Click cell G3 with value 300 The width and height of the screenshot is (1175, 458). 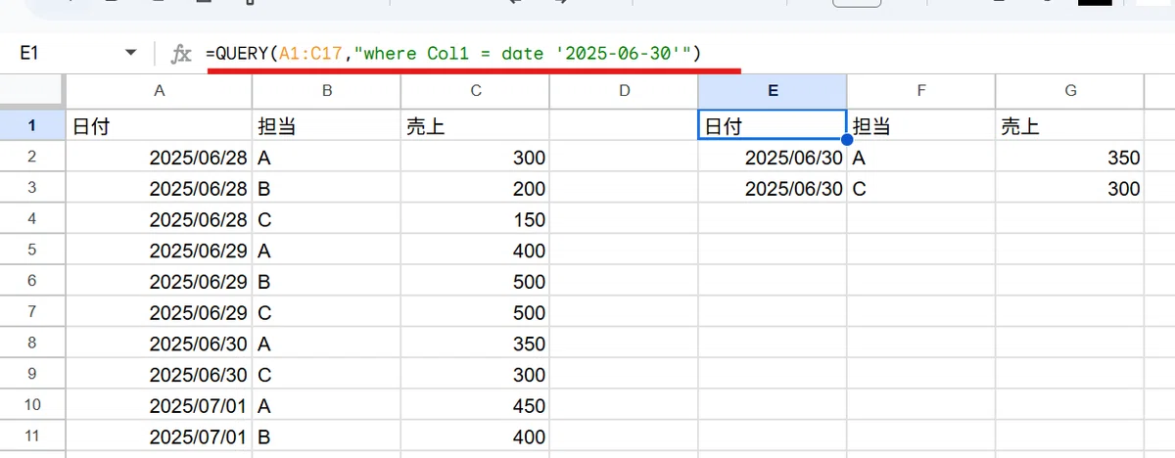point(1070,188)
